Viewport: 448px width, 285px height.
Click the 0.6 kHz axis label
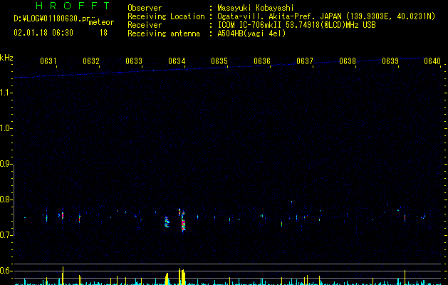click(x=6, y=271)
